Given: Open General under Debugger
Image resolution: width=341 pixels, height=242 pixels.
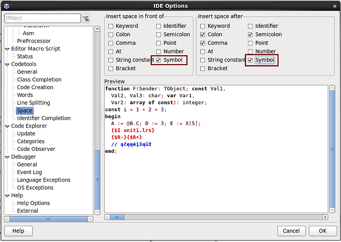Looking at the screenshot, I should click(27, 165).
